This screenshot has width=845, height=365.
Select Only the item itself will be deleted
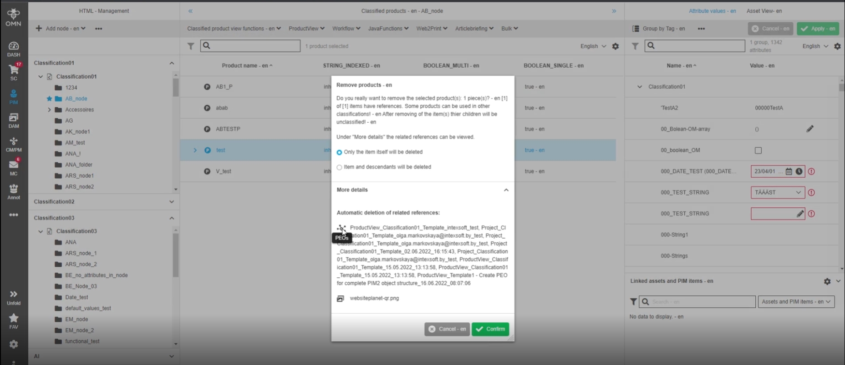point(339,152)
